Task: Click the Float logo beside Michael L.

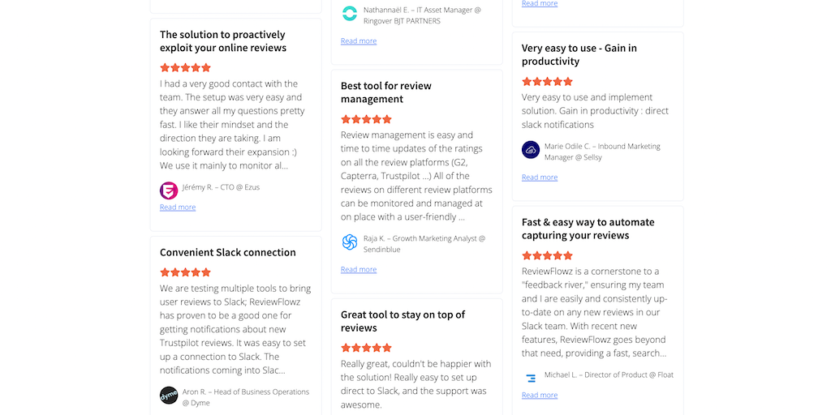Action: (x=531, y=378)
